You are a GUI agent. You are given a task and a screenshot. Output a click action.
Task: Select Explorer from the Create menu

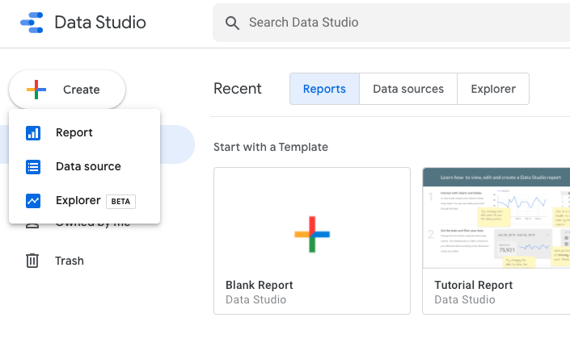click(x=78, y=201)
